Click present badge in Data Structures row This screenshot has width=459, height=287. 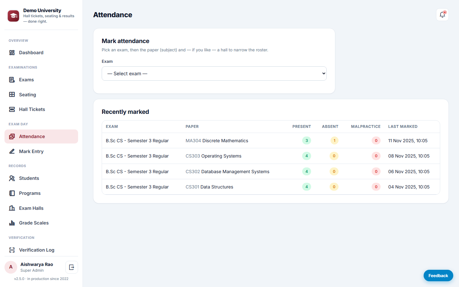pos(307,187)
